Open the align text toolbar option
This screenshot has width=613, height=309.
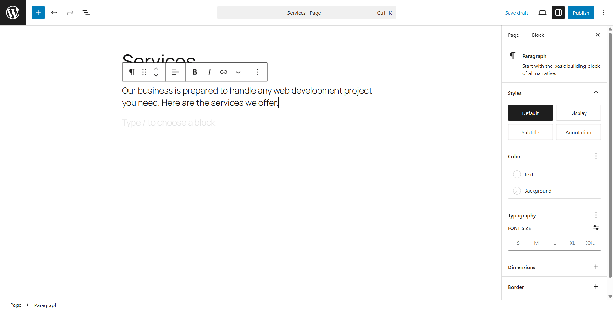coord(175,72)
